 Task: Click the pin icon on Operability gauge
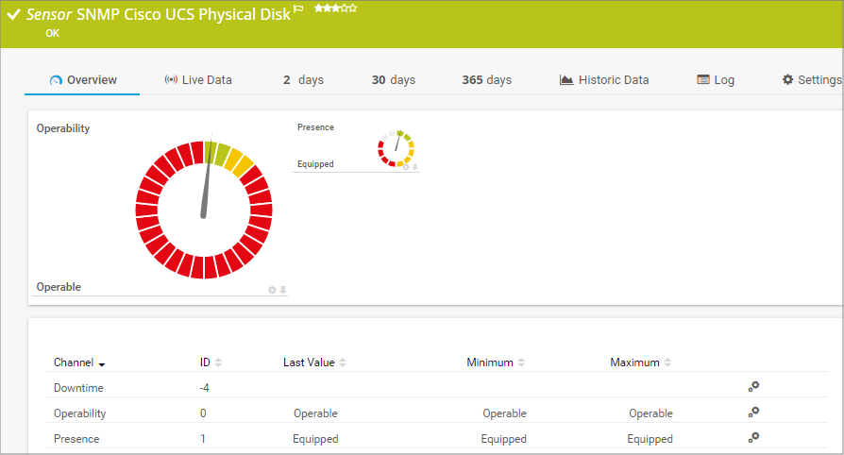(282, 290)
